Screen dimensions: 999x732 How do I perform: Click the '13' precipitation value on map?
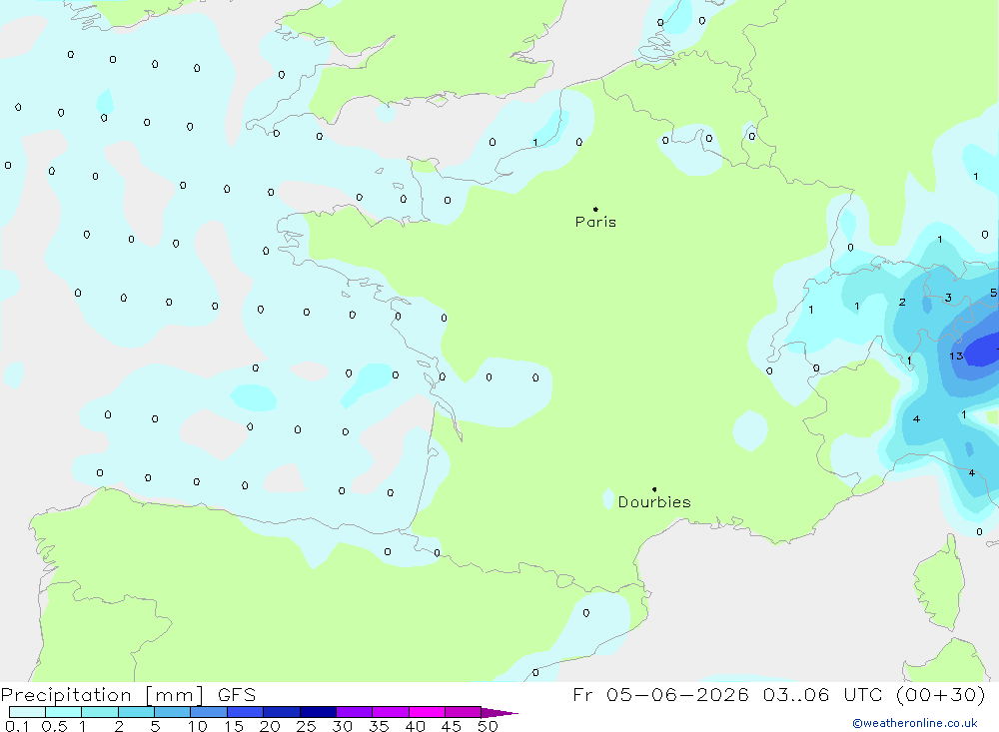click(956, 357)
